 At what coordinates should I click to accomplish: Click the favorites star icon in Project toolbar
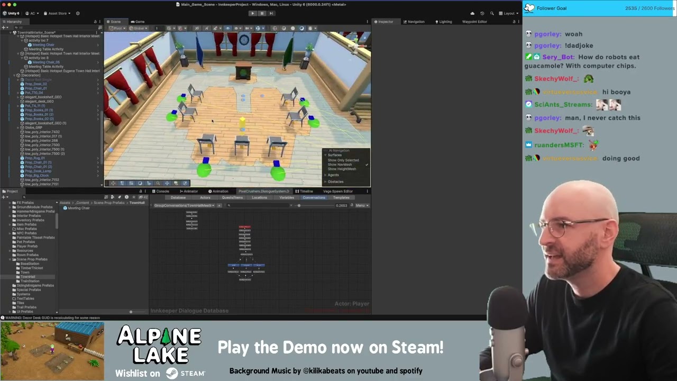coord(134,197)
